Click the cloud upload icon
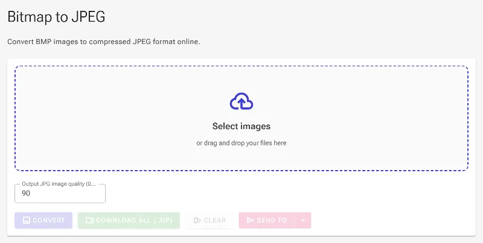The width and height of the screenshot is (483, 243). coord(241,101)
